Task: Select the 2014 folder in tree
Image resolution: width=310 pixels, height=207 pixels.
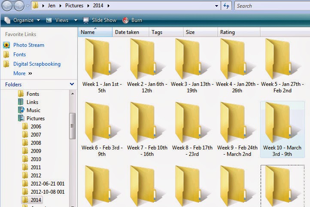Action: [x=32, y=200]
